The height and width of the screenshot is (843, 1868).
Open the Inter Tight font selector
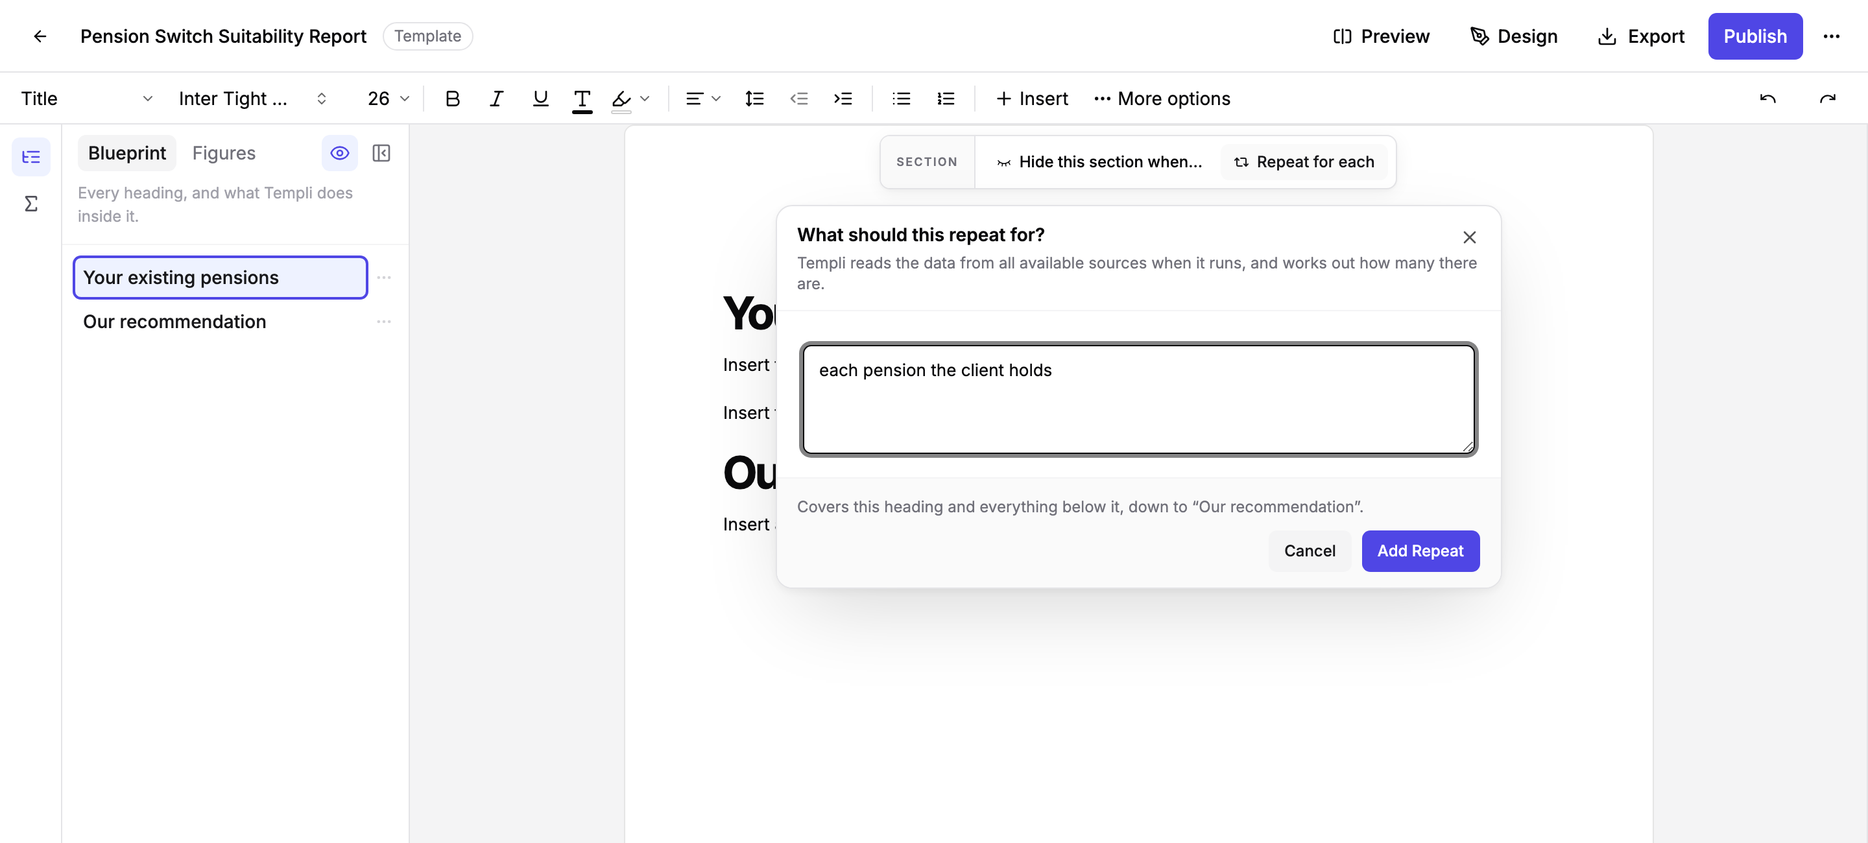pyautogui.click(x=252, y=99)
